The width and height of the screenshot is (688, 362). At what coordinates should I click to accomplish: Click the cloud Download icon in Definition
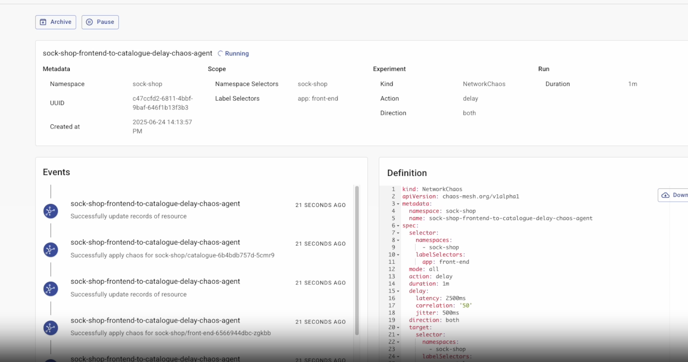[665, 195]
